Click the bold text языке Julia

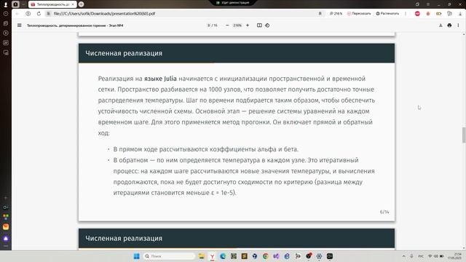click(x=160, y=79)
